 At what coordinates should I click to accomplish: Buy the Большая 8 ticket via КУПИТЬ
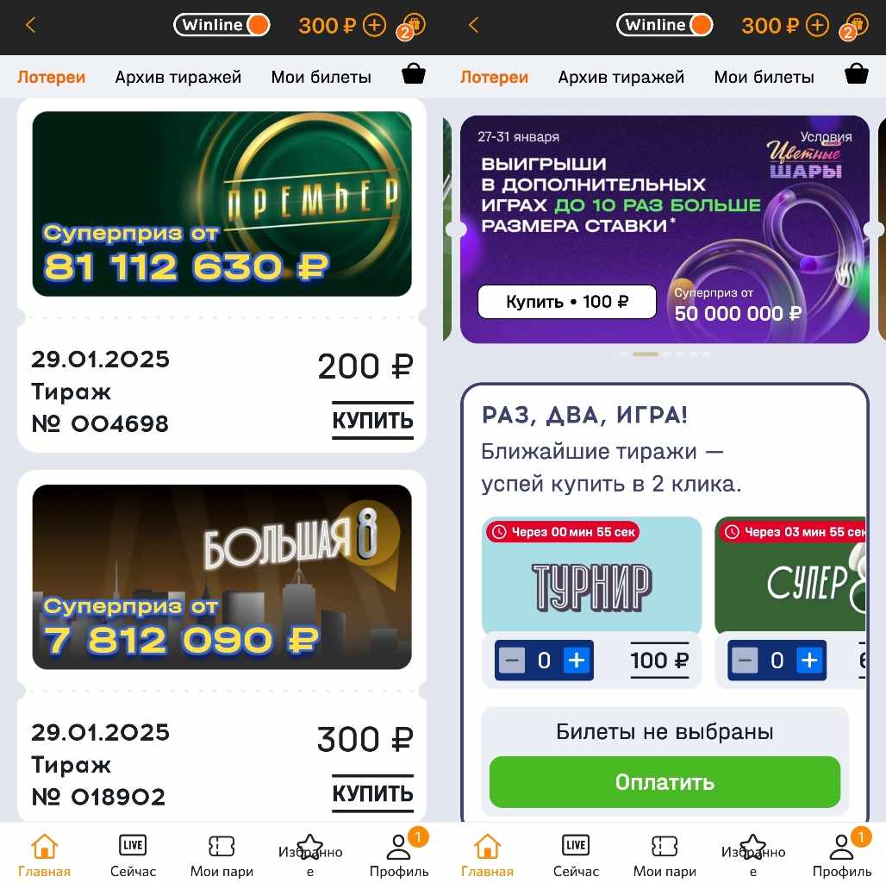click(373, 793)
